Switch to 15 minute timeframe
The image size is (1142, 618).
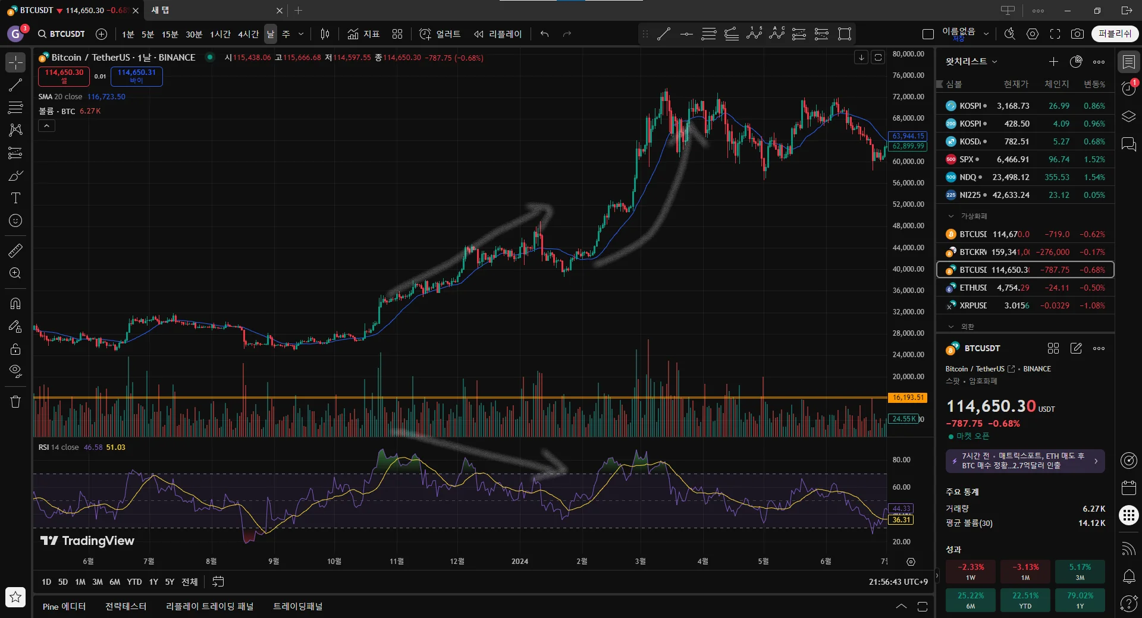click(x=170, y=34)
